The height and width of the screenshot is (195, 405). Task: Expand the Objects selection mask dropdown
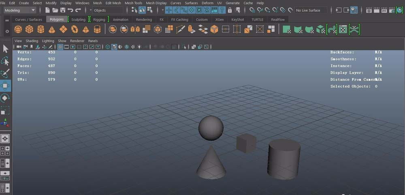106,10
